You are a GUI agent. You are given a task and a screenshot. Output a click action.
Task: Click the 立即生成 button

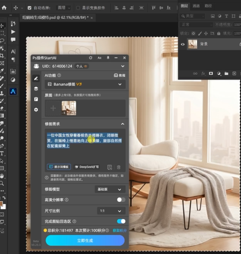(x=85, y=241)
